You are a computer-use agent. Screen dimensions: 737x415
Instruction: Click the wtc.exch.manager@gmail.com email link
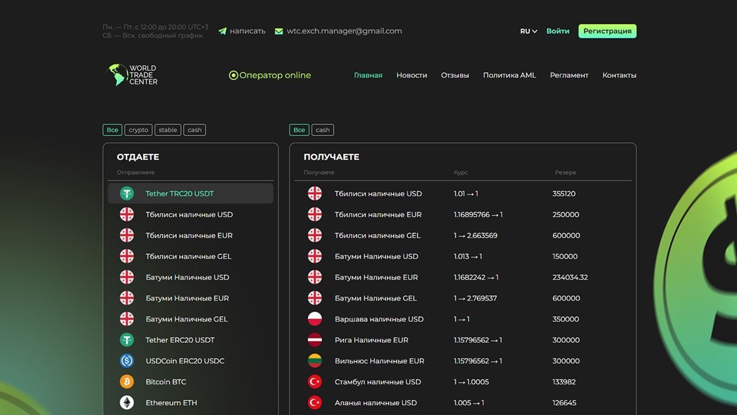(344, 31)
